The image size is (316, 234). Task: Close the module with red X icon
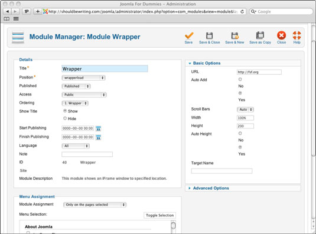(281, 35)
